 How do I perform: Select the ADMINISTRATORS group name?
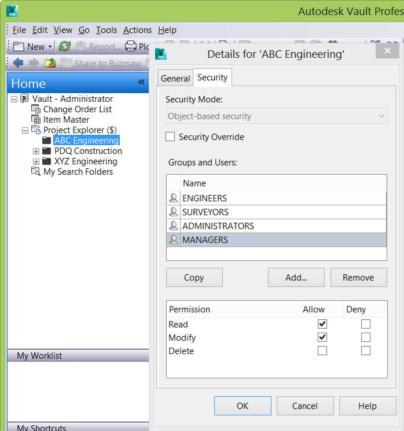point(218,226)
